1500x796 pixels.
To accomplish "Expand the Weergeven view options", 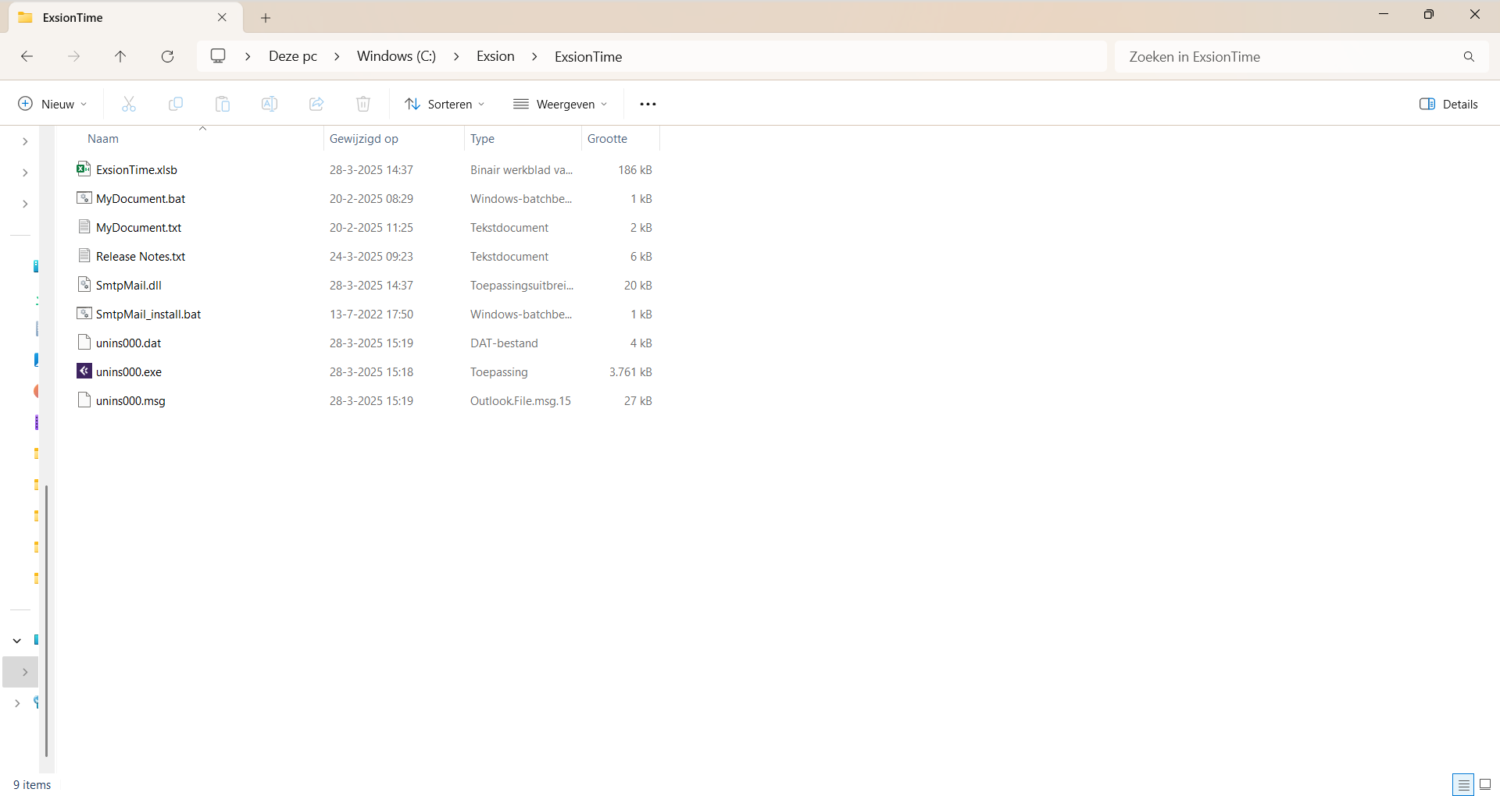I will pyautogui.click(x=560, y=104).
